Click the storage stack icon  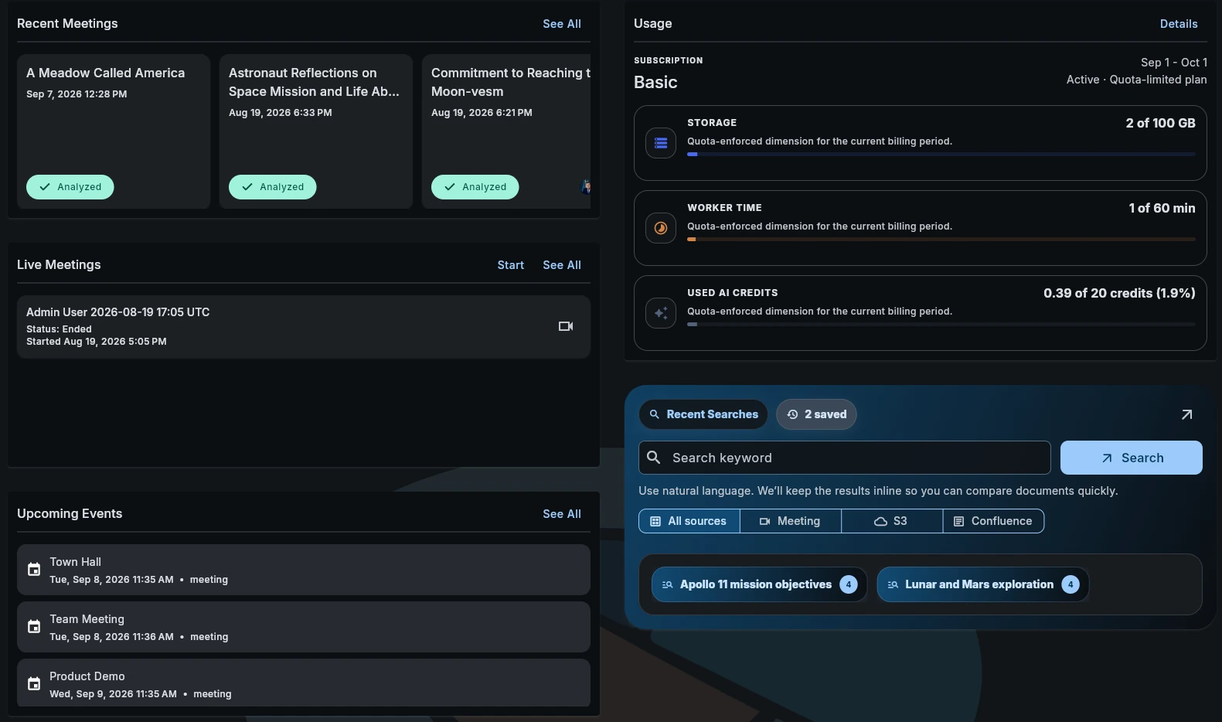[661, 143]
